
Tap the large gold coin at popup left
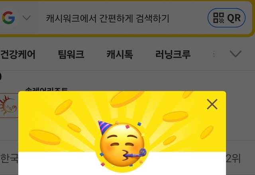pyautogui.click(x=45, y=137)
